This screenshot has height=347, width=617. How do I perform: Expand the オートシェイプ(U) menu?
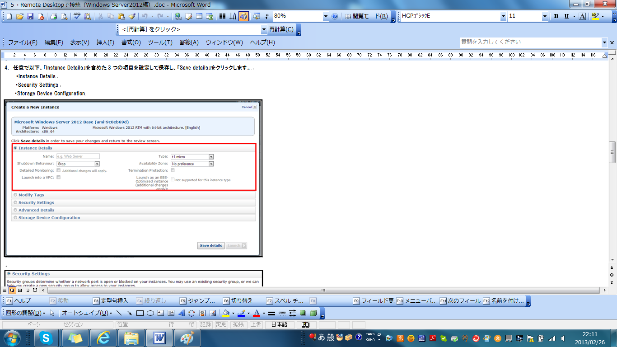pos(87,313)
